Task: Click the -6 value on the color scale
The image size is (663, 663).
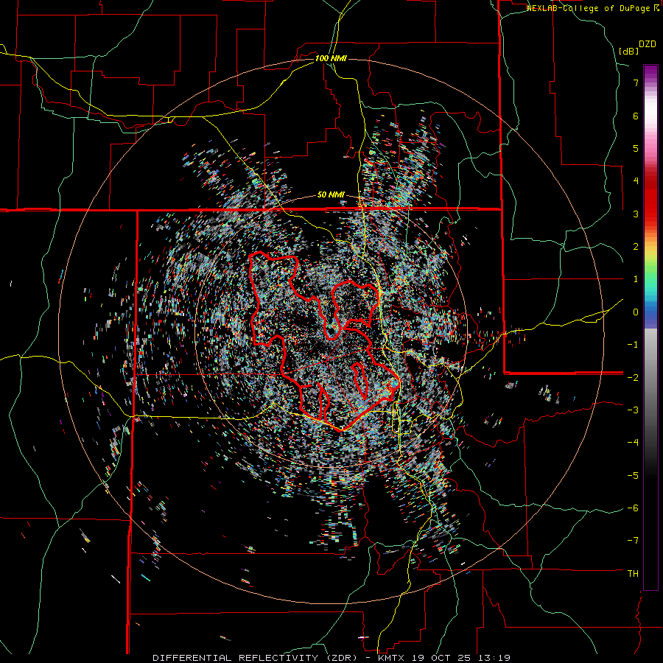Action: point(633,508)
